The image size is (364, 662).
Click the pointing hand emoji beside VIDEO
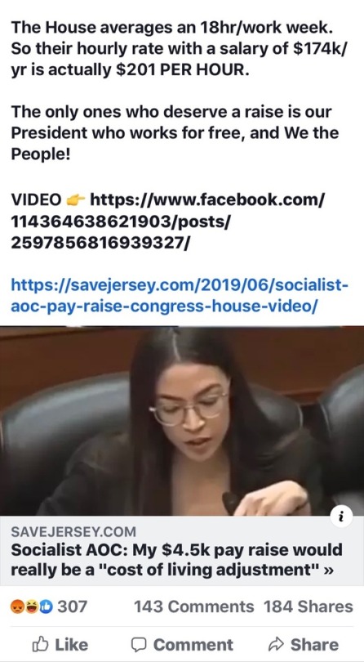click(x=76, y=199)
